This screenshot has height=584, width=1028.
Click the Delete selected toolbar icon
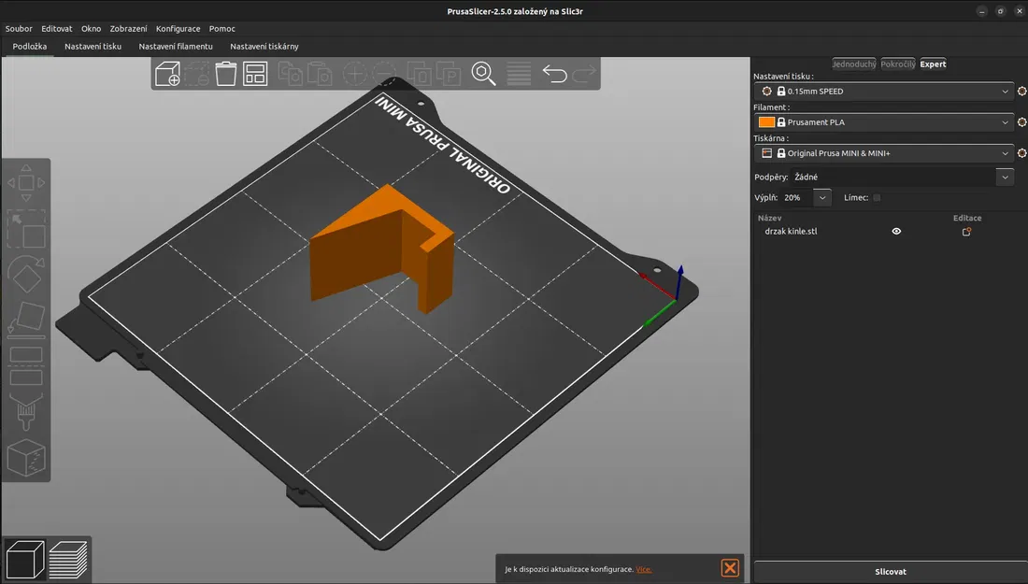pos(196,74)
